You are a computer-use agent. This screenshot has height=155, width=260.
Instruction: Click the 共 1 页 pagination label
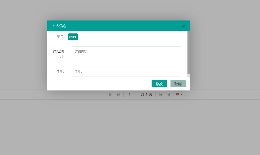146,94
